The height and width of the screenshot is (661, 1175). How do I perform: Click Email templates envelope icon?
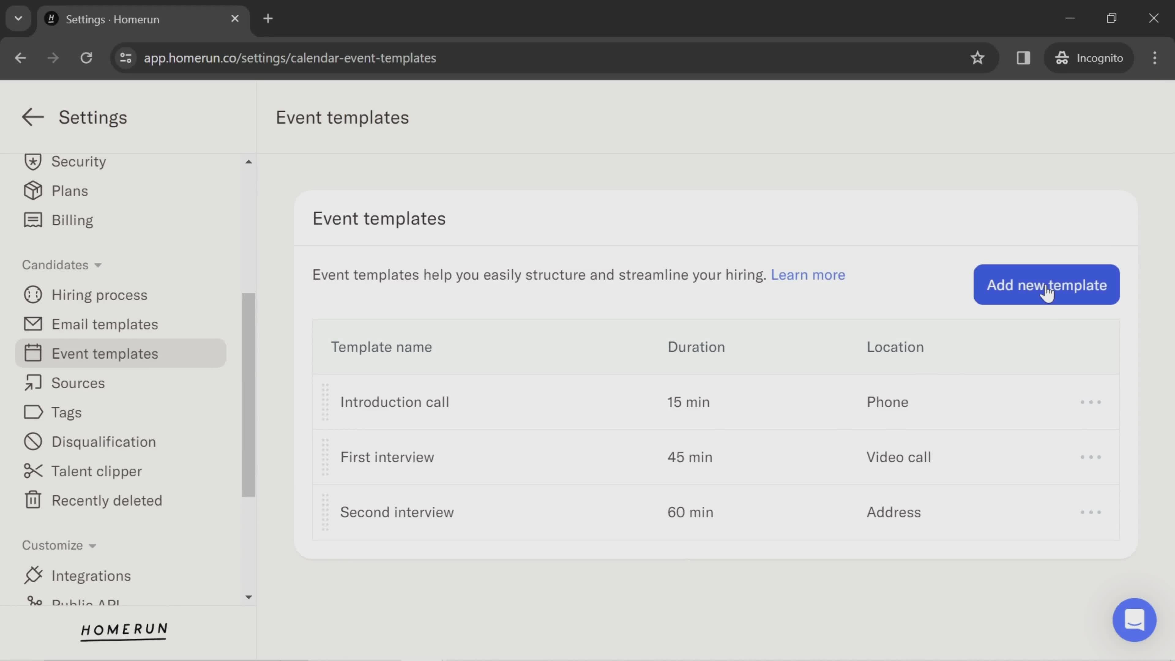click(x=33, y=324)
